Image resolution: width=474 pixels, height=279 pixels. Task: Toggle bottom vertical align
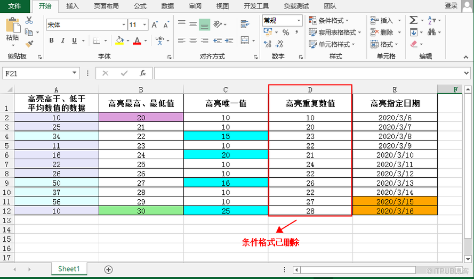(x=204, y=24)
